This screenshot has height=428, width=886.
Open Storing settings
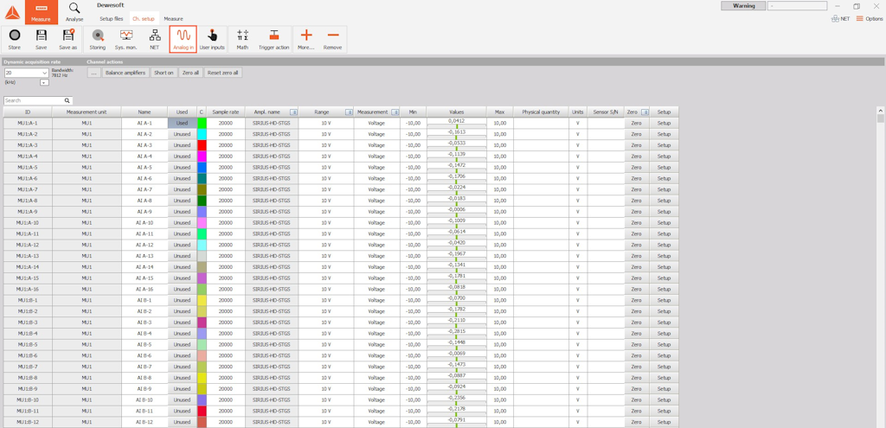coord(98,40)
